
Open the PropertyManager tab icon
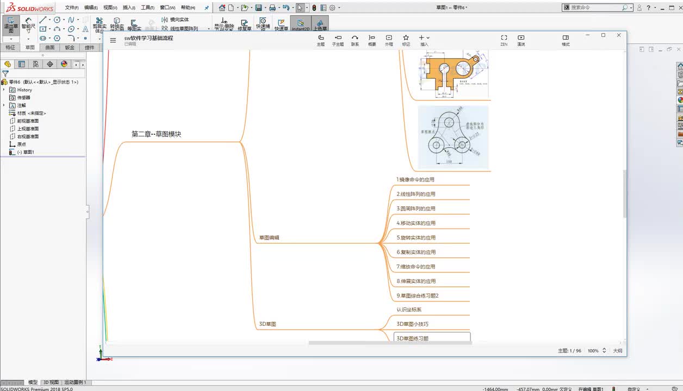(22, 64)
